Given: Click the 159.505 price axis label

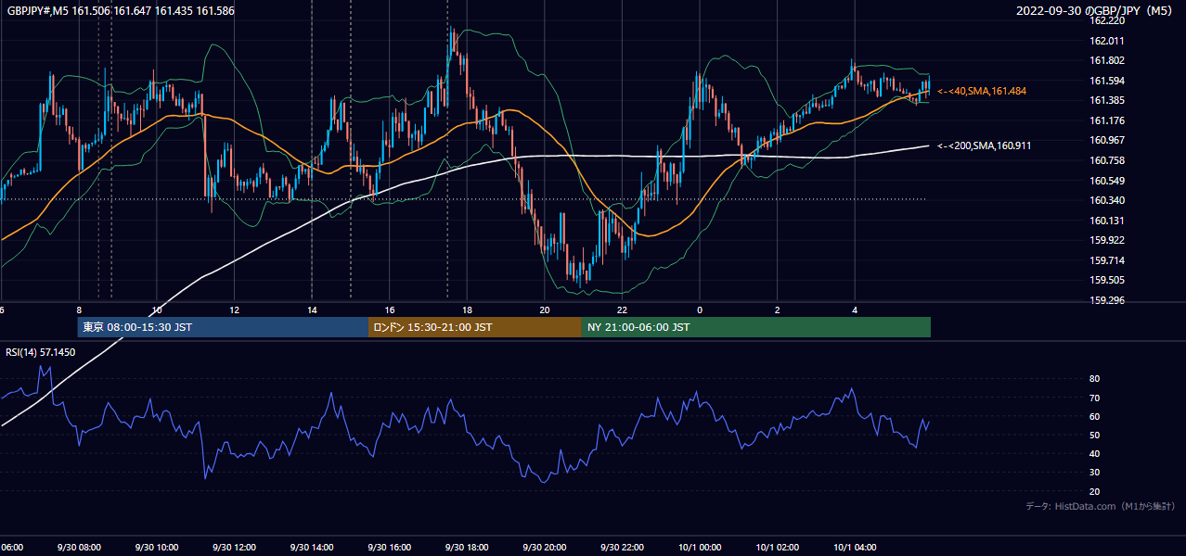Looking at the screenshot, I should (1106, 280).
